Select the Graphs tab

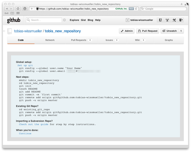[x=169, y=40]
